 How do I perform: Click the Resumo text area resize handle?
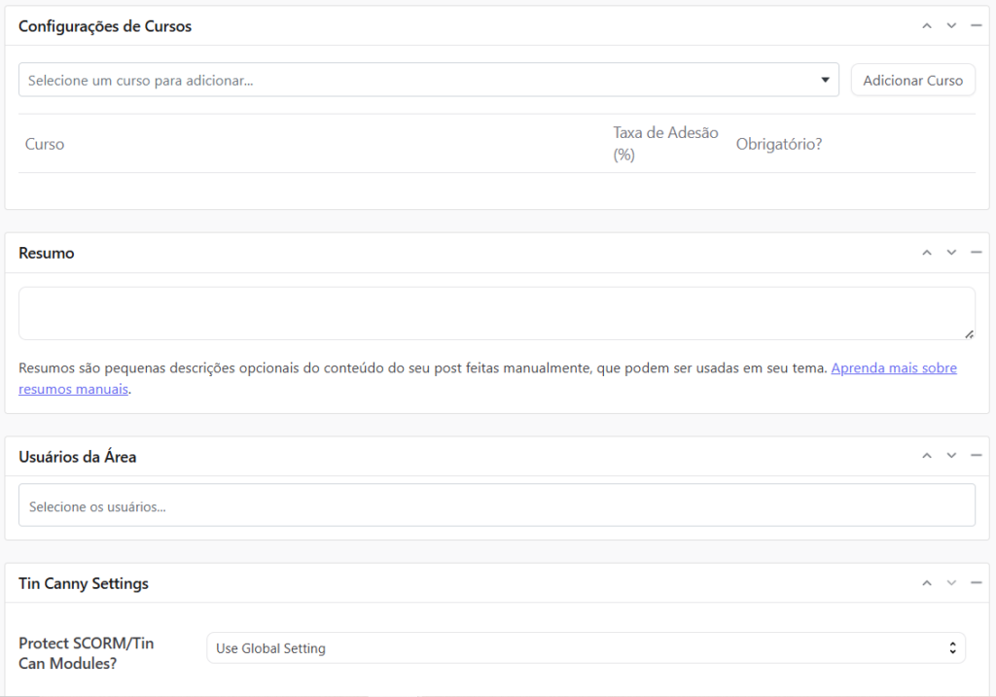[969, 333]
